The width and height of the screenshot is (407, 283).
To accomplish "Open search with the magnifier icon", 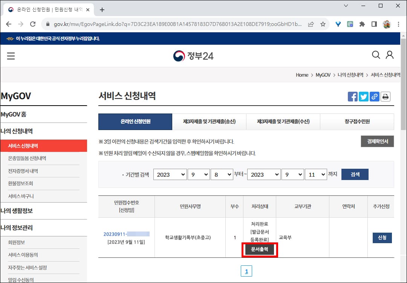I will pyautogui.click(x=376, y=55).
